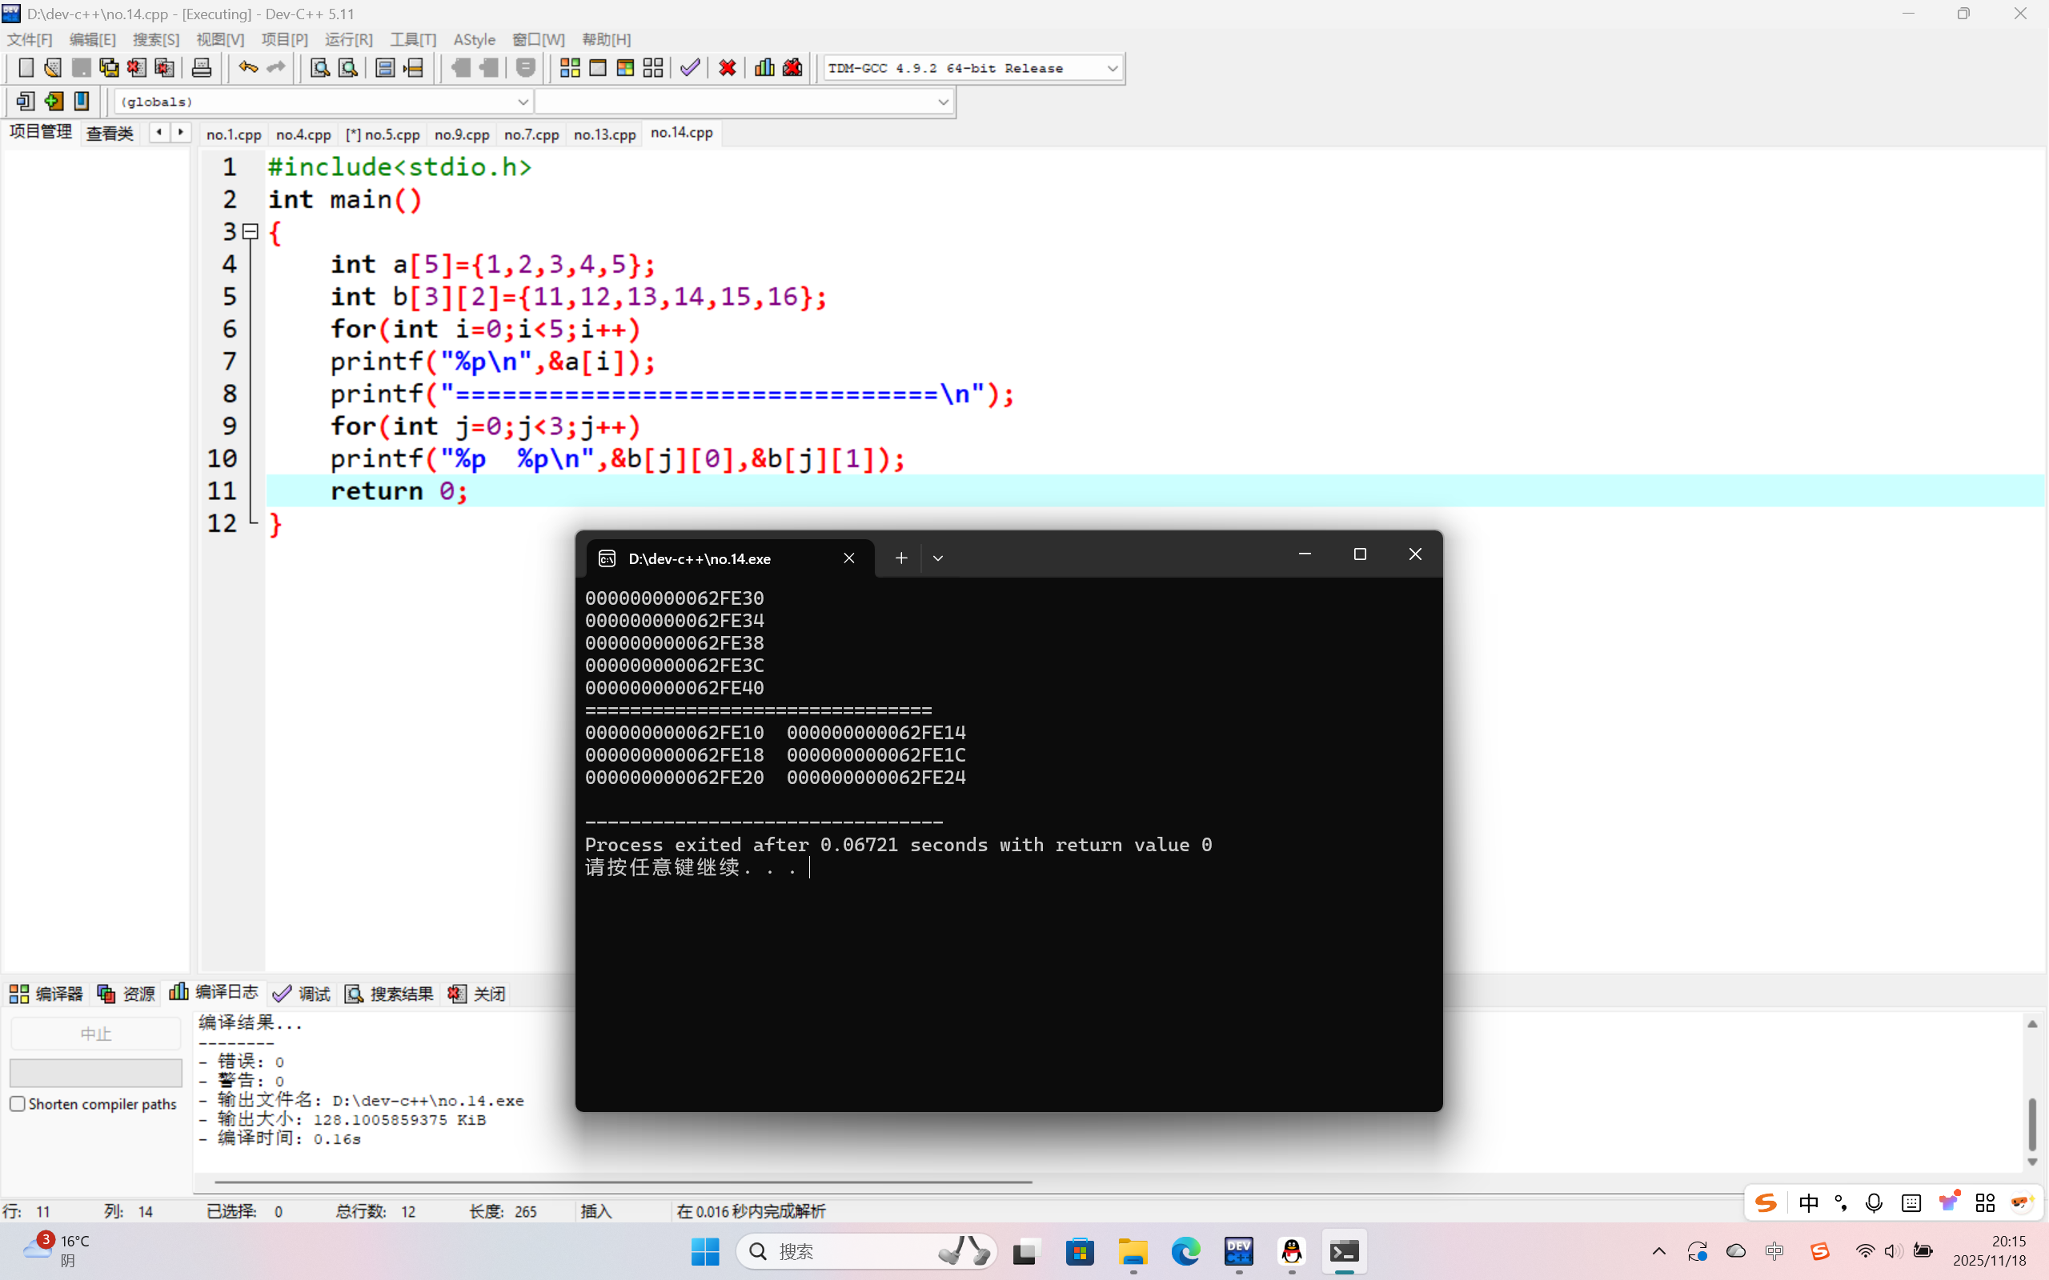The image size is (2049, 1280).
Task: Click the 查看类 class view tab
Action: pos(110,133)
